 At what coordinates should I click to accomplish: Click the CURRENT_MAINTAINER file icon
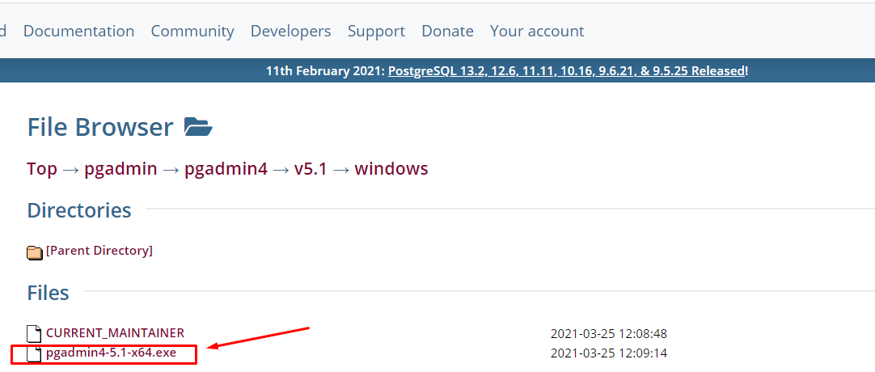[35, 333]
